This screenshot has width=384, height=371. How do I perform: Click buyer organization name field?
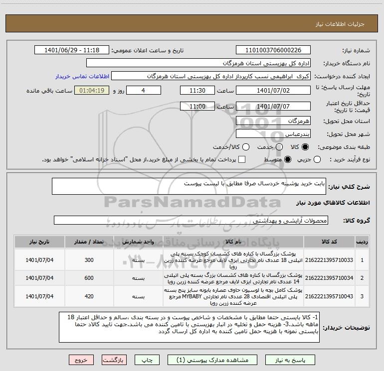(x=198, y=63)
